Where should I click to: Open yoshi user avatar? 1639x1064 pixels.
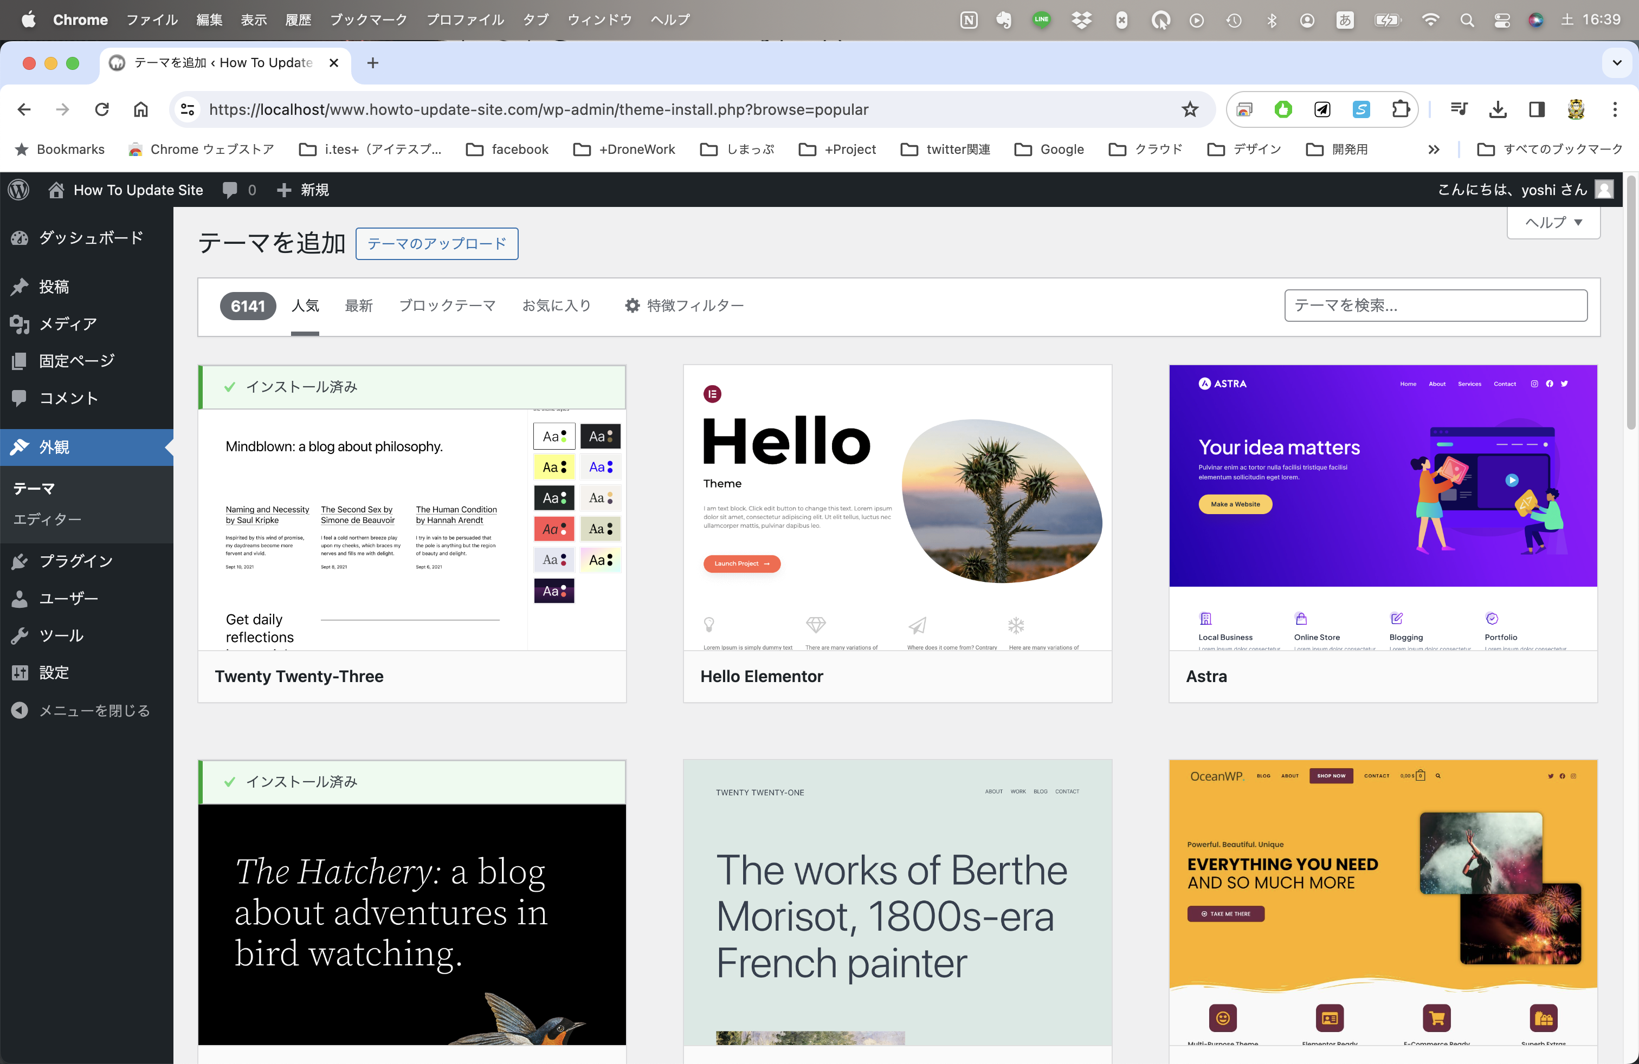pyautogui.click(x=1604, y=190)
